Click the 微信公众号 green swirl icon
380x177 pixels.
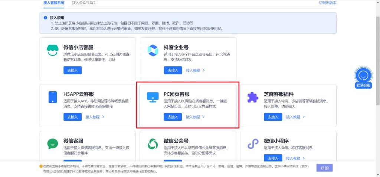(153, 144)
